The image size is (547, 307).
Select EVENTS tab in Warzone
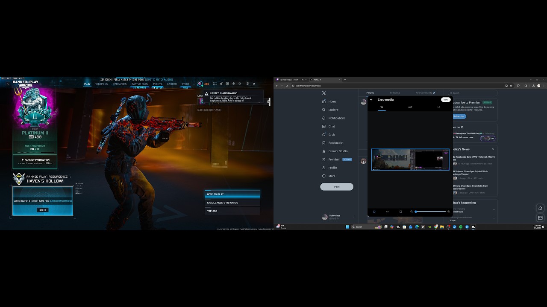coord(157,84)
